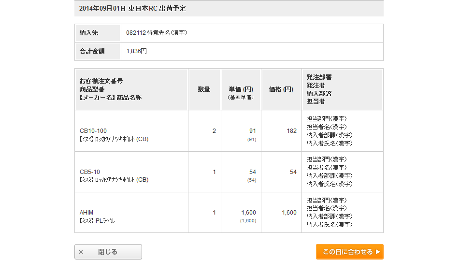Screen dimensions: 459x260
Task: Click the price value 182
Action: coord(291,131)
